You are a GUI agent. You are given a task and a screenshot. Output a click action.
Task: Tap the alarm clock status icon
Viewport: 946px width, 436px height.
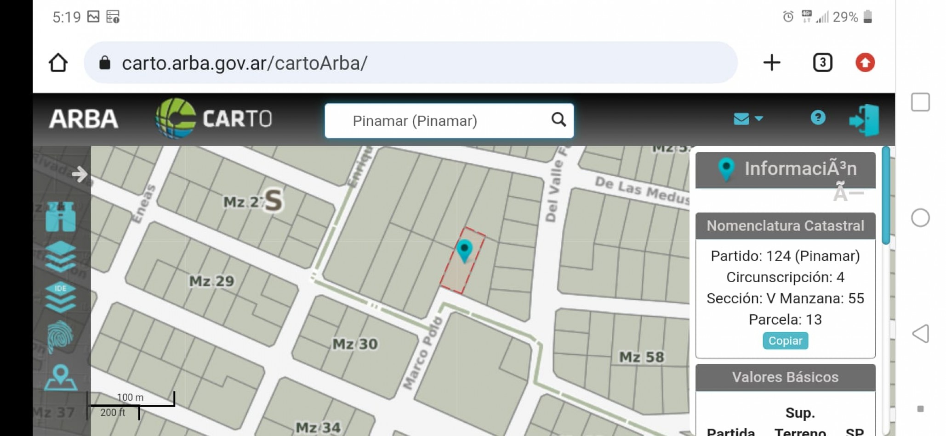coord(788,17)
